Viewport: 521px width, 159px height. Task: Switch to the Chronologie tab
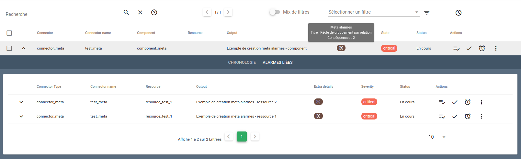(x=242, y=62)
